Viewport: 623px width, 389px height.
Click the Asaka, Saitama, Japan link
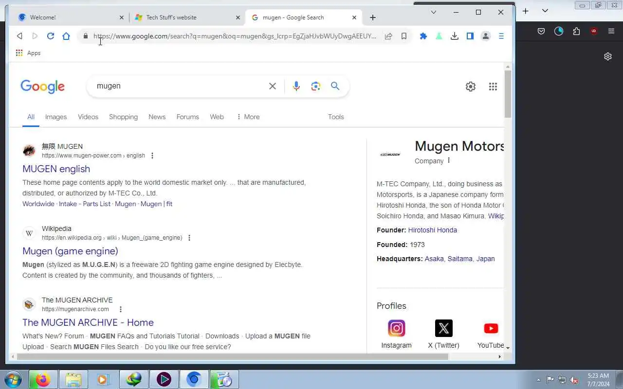pyautogui.click(x=459, y=259)
